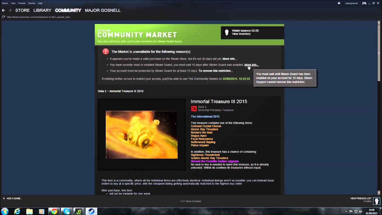Click The International 2015 label
382x215 pixels.
(x=205, y=116)
